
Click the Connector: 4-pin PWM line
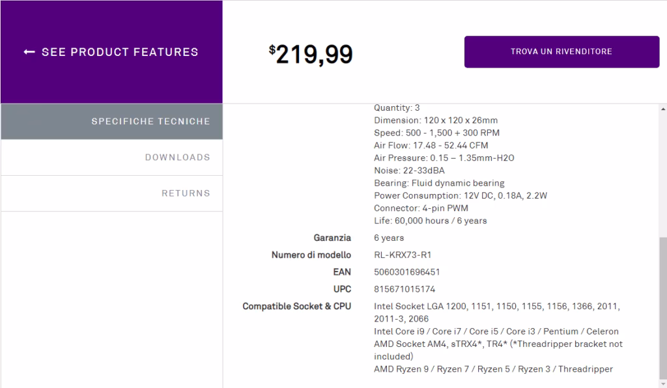click(x=421, y=208)
